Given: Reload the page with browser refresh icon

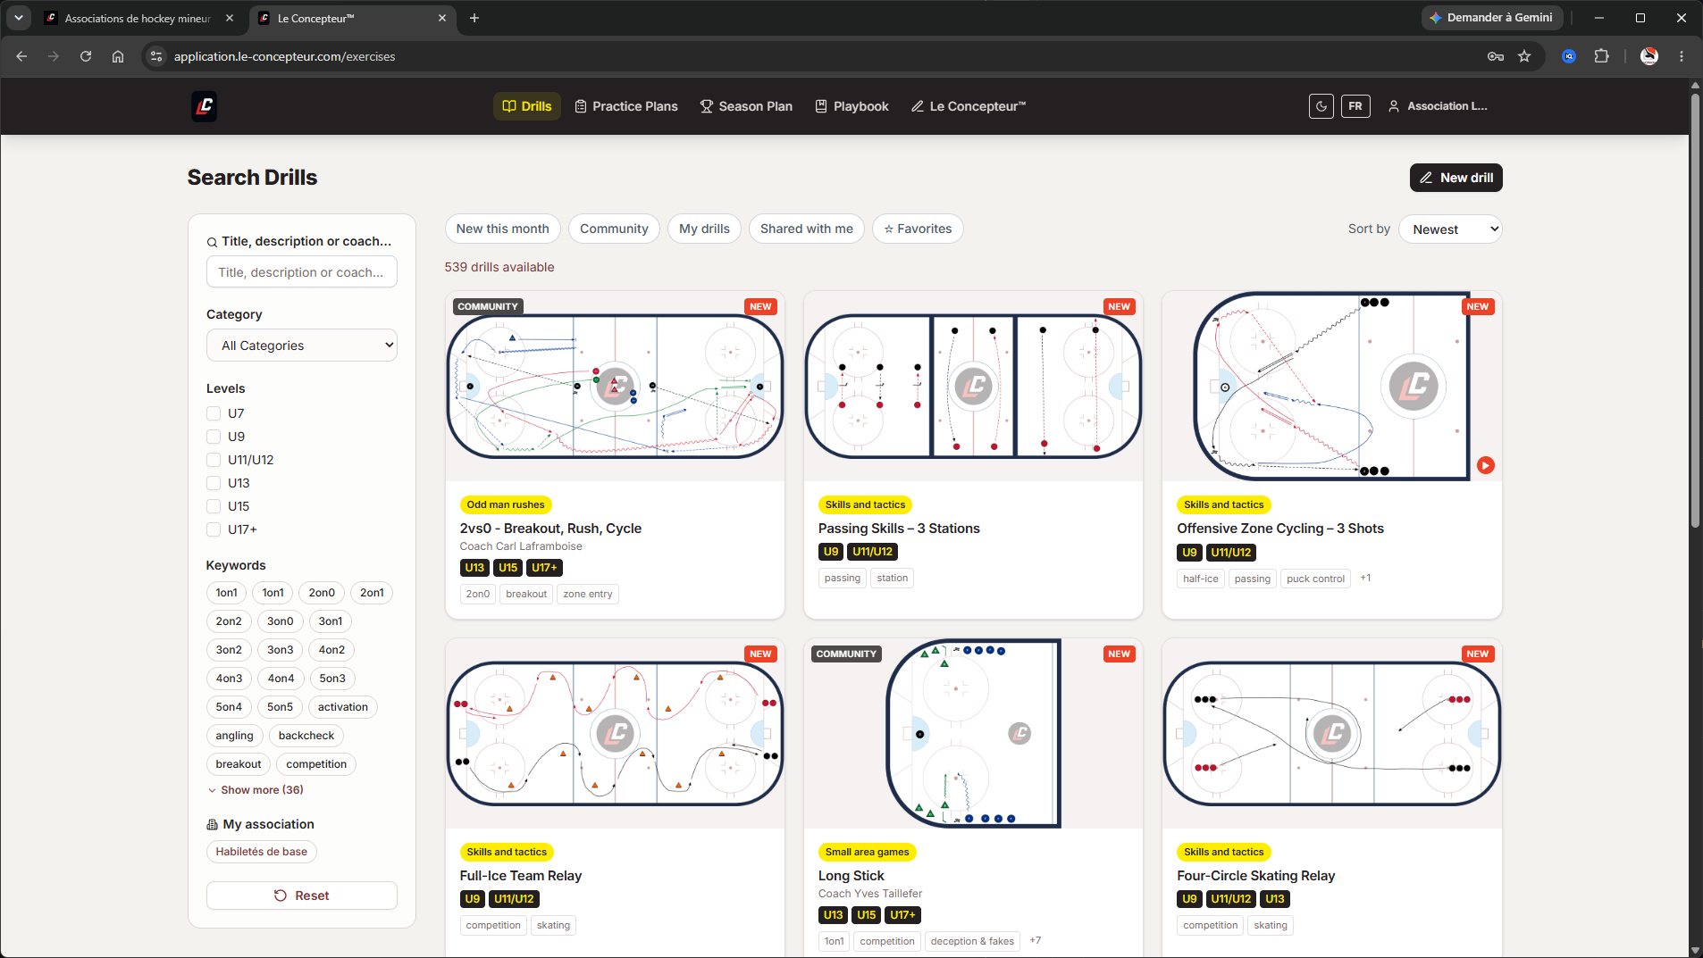Looking at the screenshot, I should [x=86, y=56].
